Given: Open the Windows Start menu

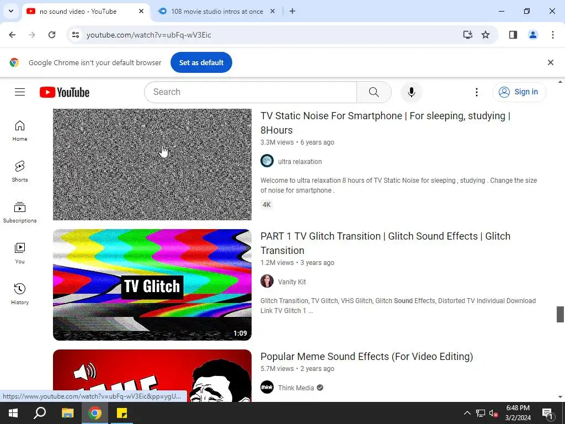Looking at the screenshot, I should [13, 413].
